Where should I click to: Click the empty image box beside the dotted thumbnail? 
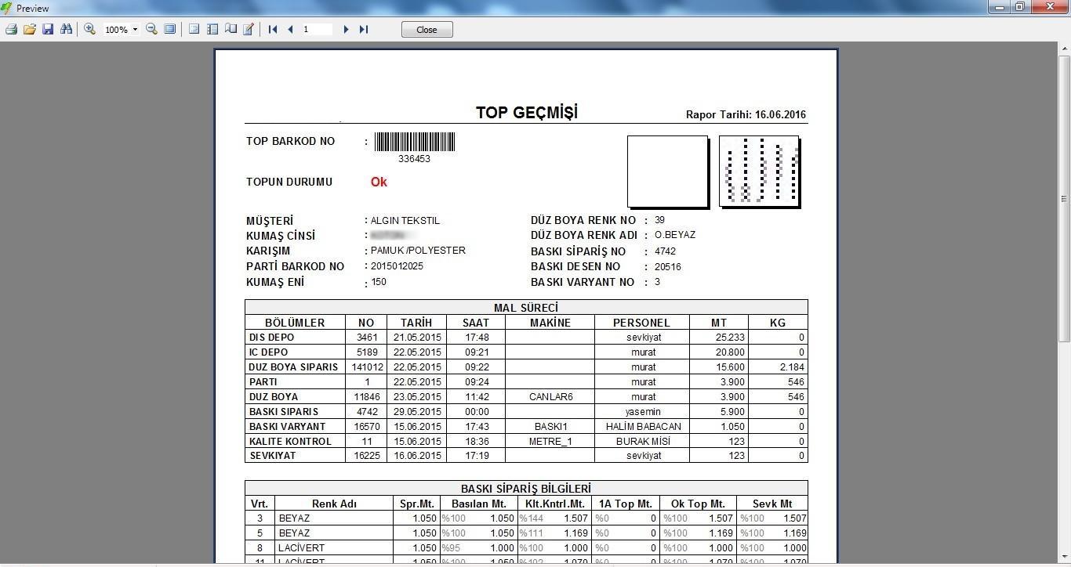pyautogui.click(x=668, y=171)
